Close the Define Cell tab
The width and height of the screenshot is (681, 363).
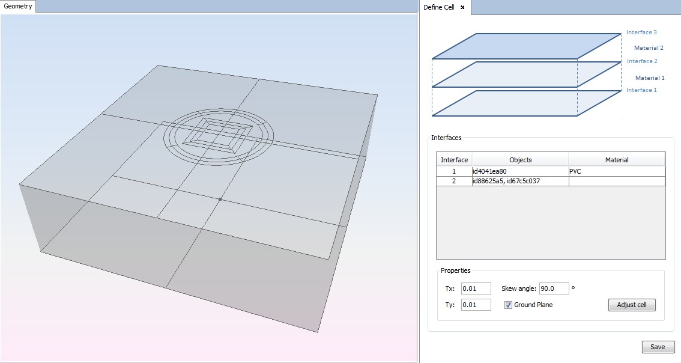point(462,7)
